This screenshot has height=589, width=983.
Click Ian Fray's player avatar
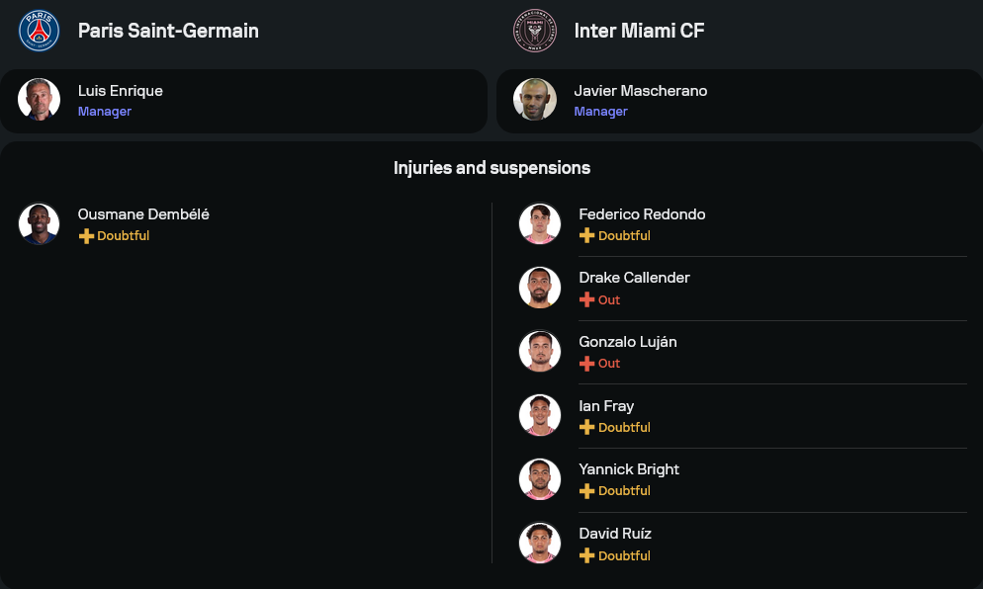pyautogui.click(x=540, y=415)
